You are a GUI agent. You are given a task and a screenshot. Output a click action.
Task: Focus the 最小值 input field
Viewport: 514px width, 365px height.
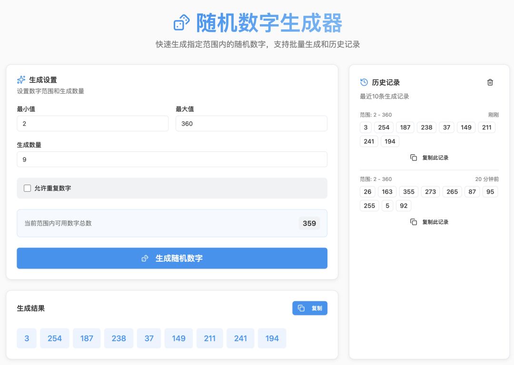(93, 124)
